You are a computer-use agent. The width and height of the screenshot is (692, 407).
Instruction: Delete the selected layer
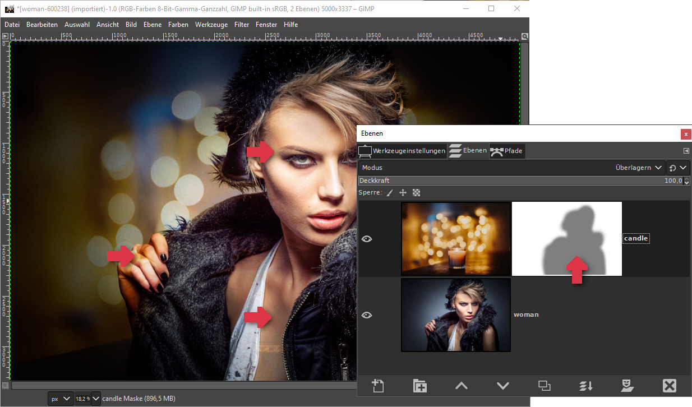670,386
